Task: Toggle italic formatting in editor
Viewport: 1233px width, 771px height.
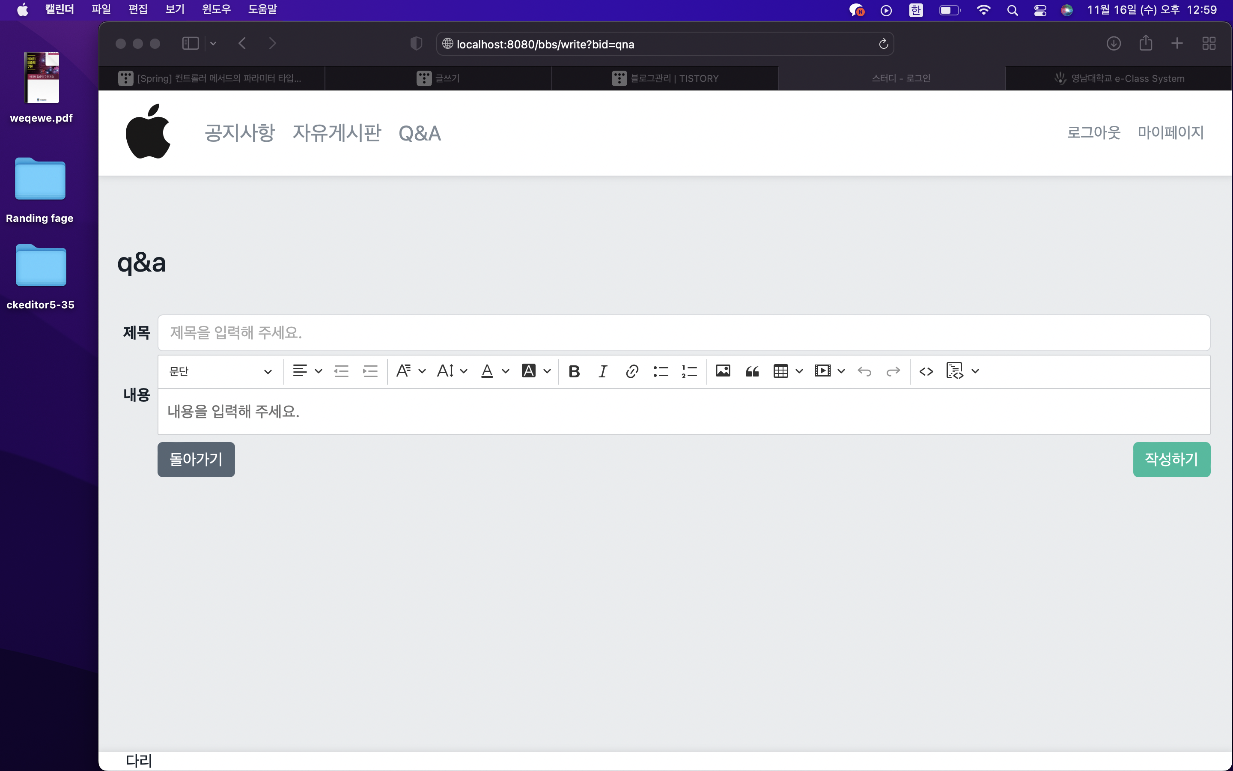Action: (x=603, y=371)
